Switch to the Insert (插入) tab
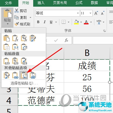The width and height of the screenshot is (113, 113). tap(41, 3)
